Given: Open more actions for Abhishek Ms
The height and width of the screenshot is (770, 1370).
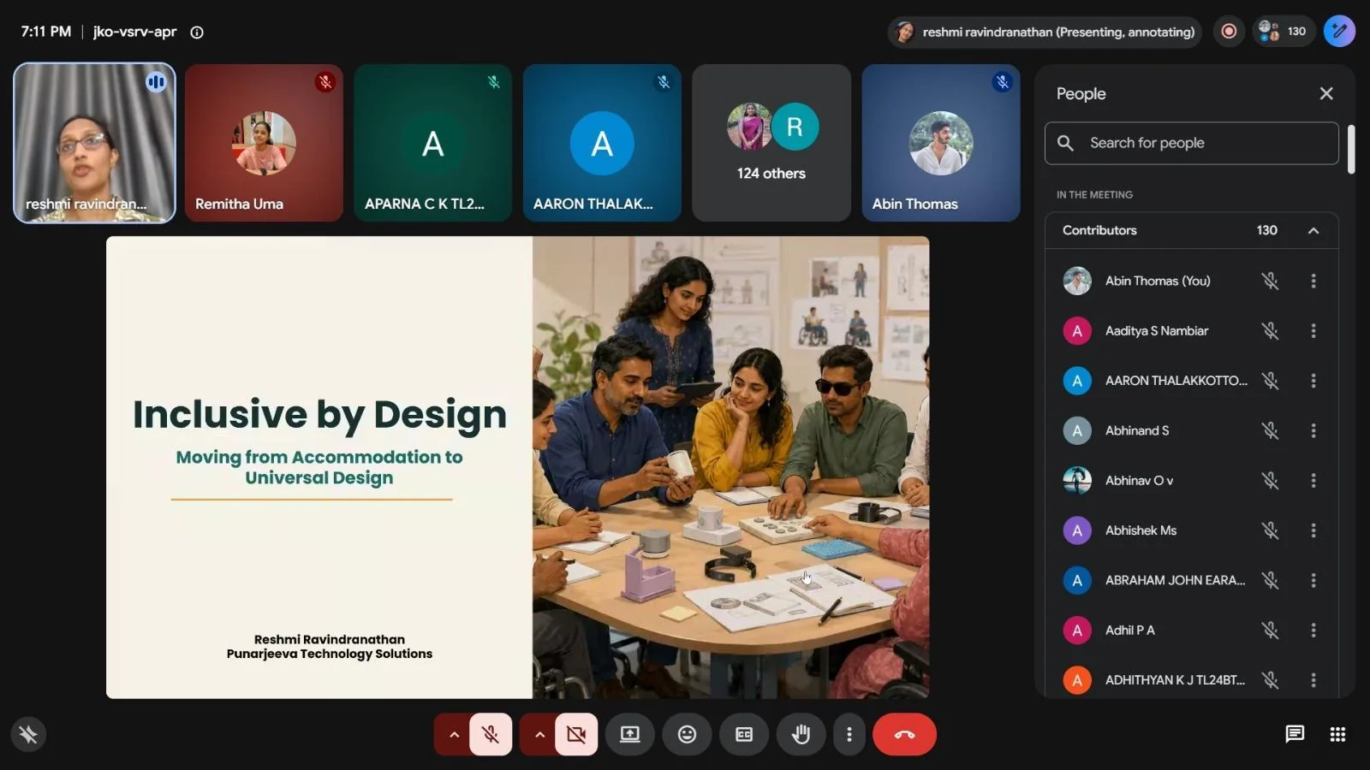Looking at the screenshot, I should (x=1313, y=530).
